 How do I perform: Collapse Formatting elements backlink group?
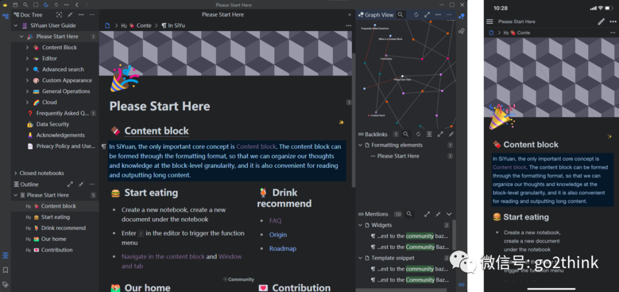point(361,145)
